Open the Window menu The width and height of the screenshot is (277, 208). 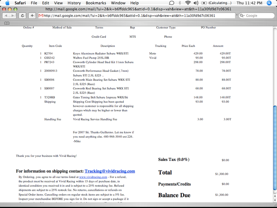pos(118,3)
